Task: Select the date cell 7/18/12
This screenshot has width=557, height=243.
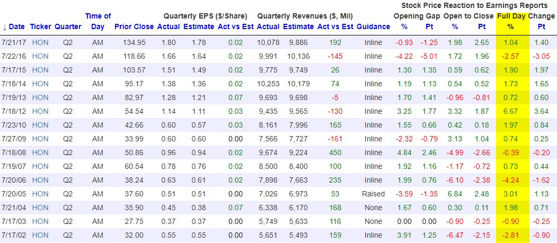Action: click(13, 111)
